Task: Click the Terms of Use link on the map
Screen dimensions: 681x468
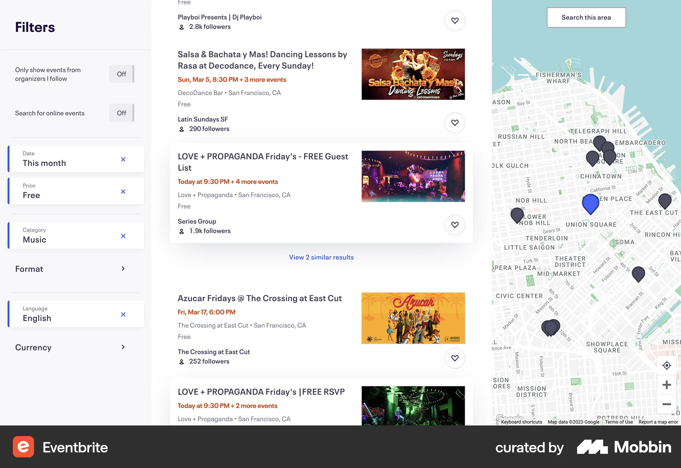Action: pos(619,422)
